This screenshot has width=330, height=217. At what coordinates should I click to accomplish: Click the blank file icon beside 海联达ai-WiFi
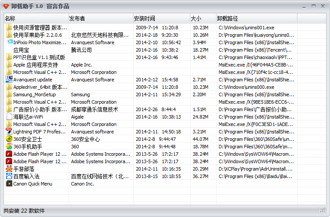9,117
